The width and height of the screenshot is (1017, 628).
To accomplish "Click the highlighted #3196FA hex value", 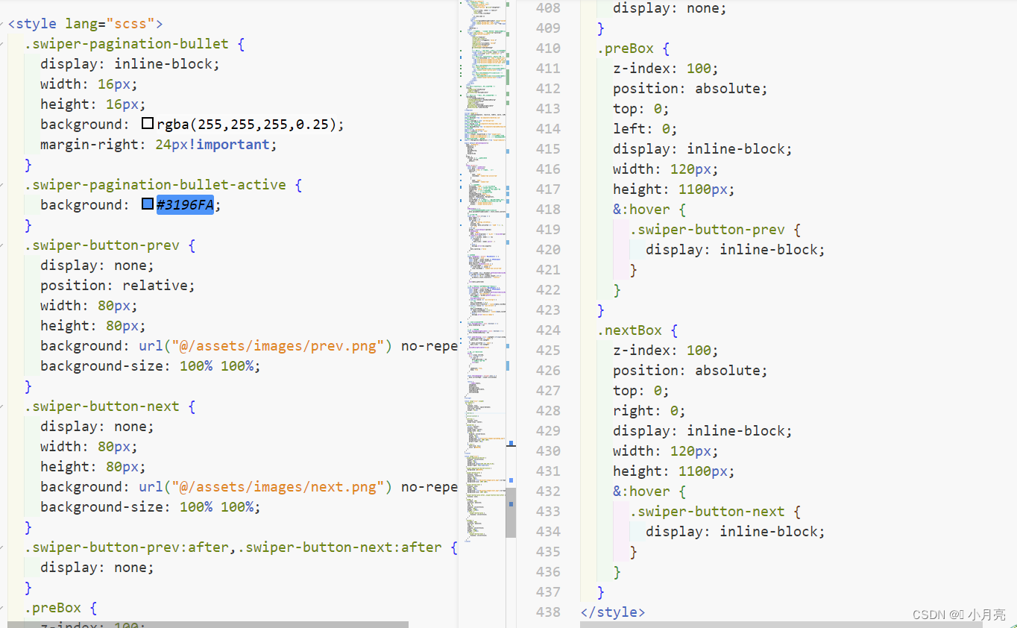I will pyautogui.click(x=185, y=204).
